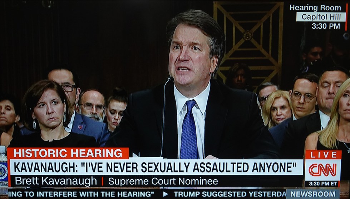
Task: Click the ticker arrow before TRUMP SUGGESTED
Action: 166,194
